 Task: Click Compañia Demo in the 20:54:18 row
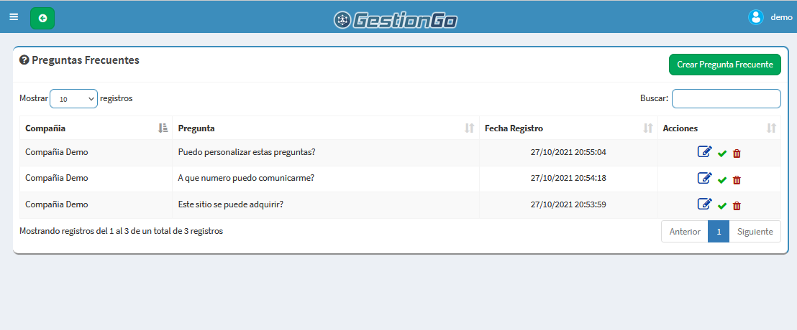point(57,178)
